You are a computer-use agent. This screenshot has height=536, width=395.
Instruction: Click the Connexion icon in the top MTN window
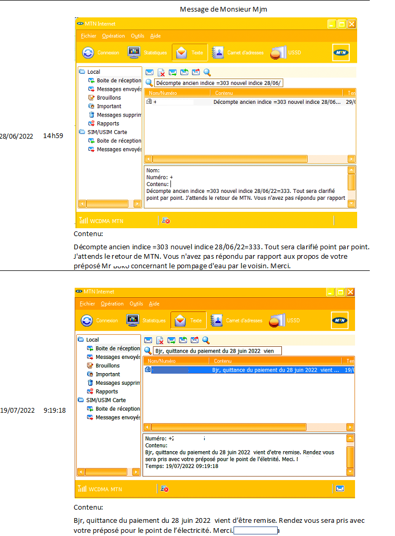[88, 53]
